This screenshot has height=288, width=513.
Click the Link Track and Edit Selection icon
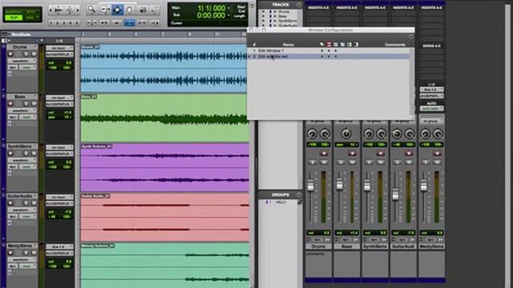point(143,23)
